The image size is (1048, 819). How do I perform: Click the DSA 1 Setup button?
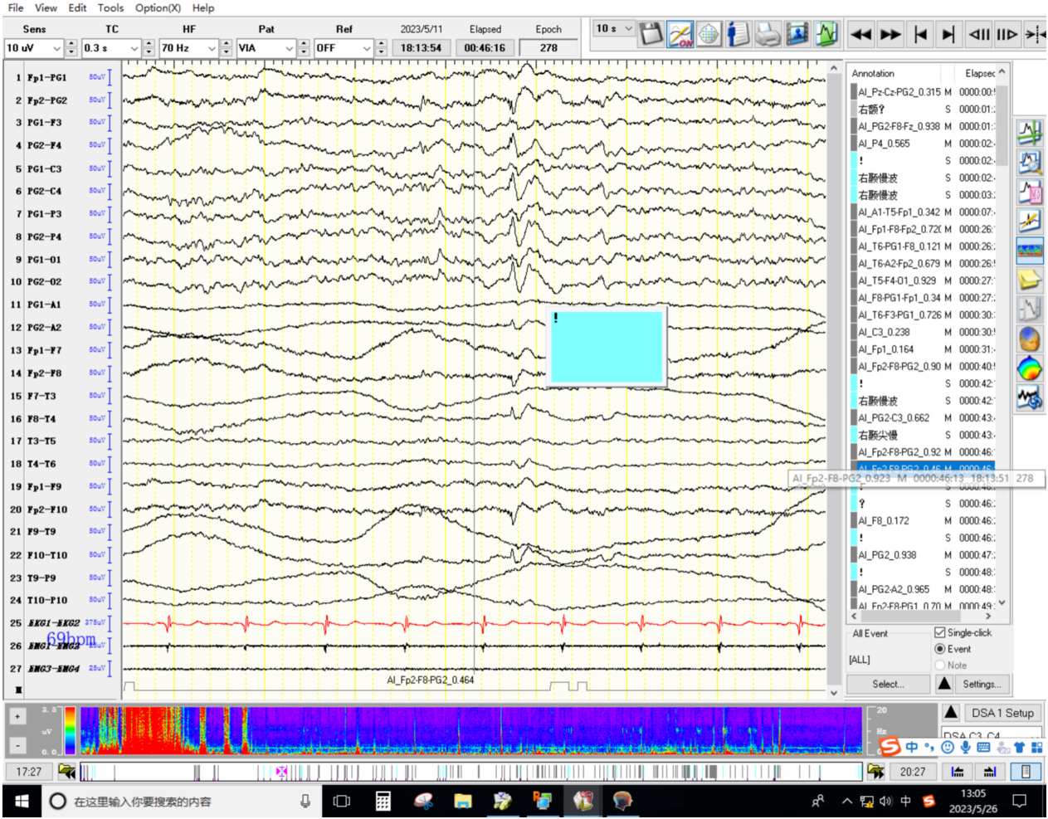tap(1002, 713)
